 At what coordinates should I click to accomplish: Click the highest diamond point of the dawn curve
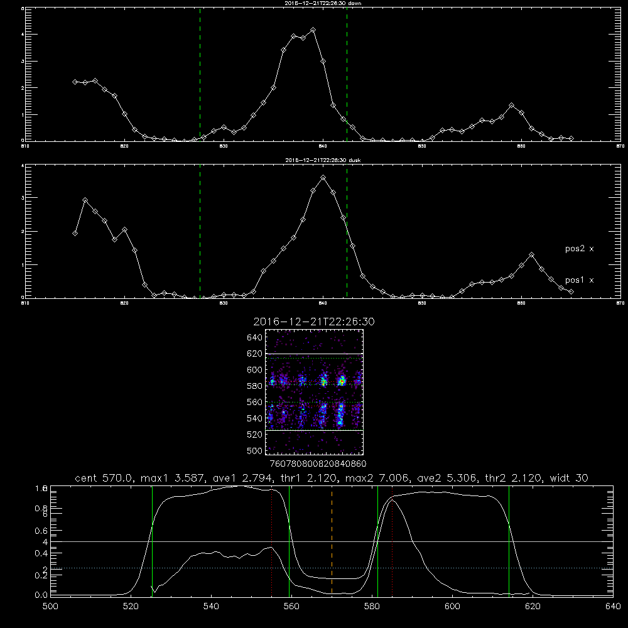tap(313, 30)
